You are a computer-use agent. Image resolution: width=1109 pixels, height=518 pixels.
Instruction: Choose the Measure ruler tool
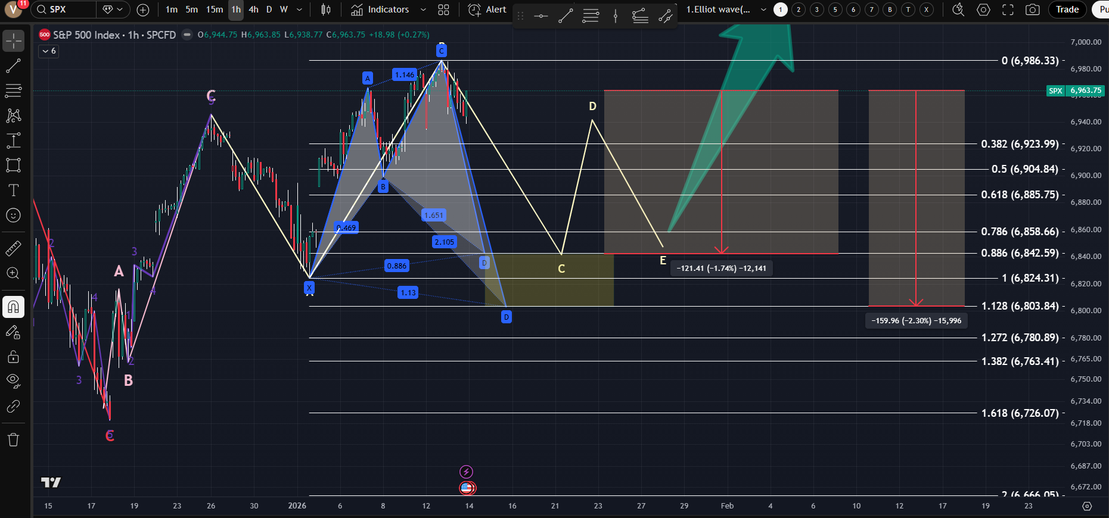coord(13,248)
